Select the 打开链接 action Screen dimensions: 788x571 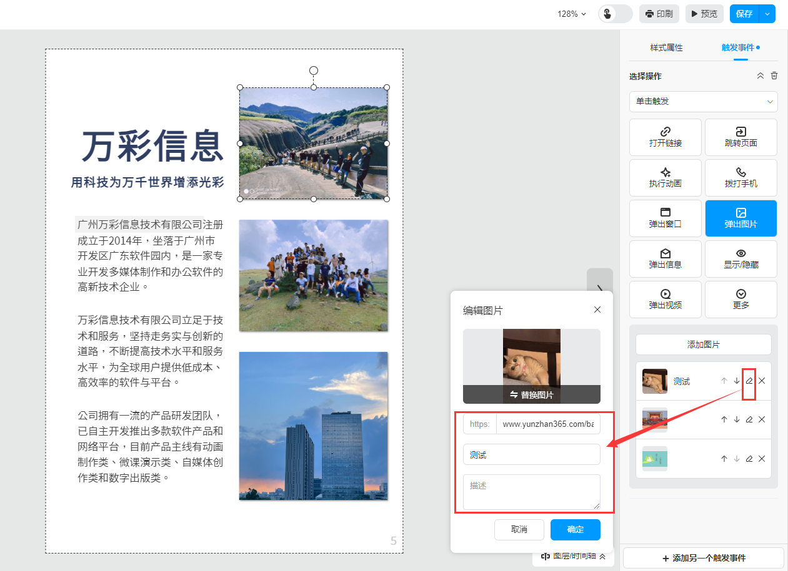665,137
